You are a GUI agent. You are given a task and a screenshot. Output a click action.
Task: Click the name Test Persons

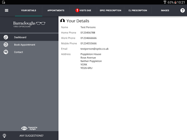click(88, 27)
